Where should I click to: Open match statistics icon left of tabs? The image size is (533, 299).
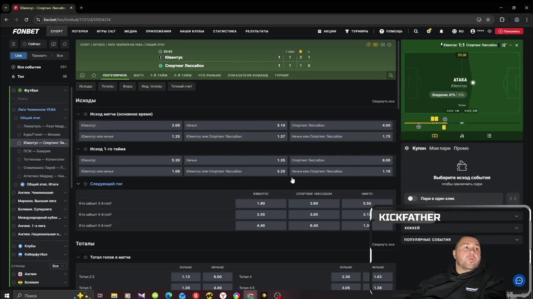click(82, 75)
